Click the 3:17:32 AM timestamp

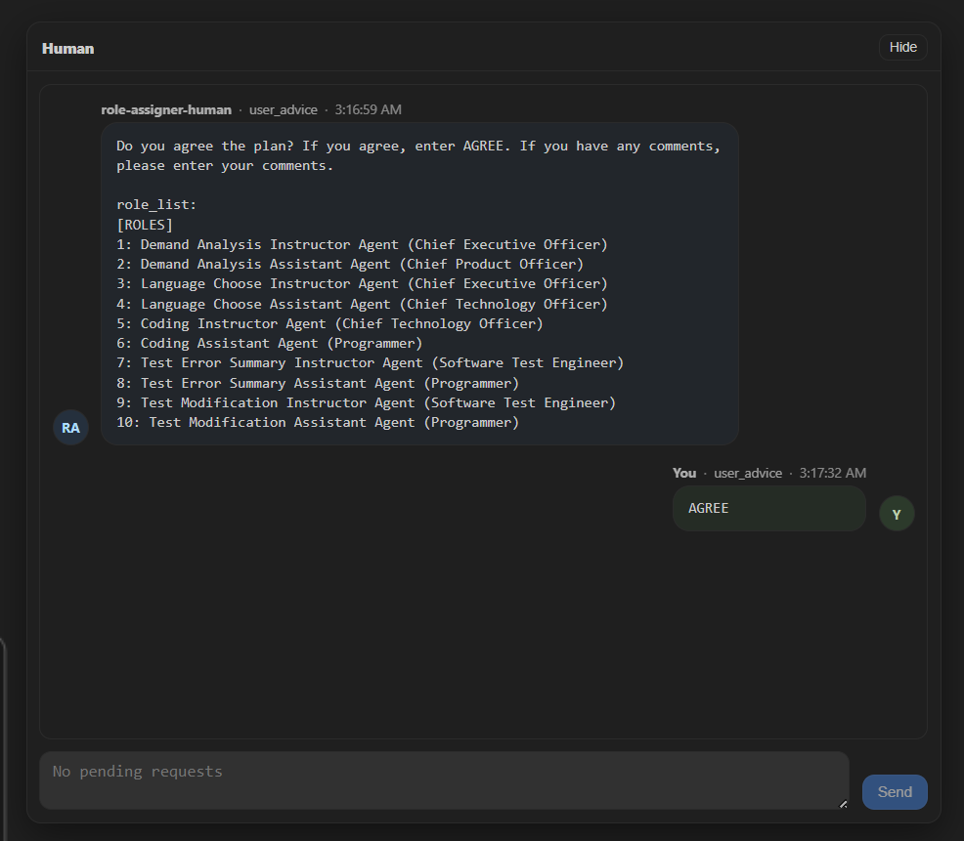[x=832, y=473]
